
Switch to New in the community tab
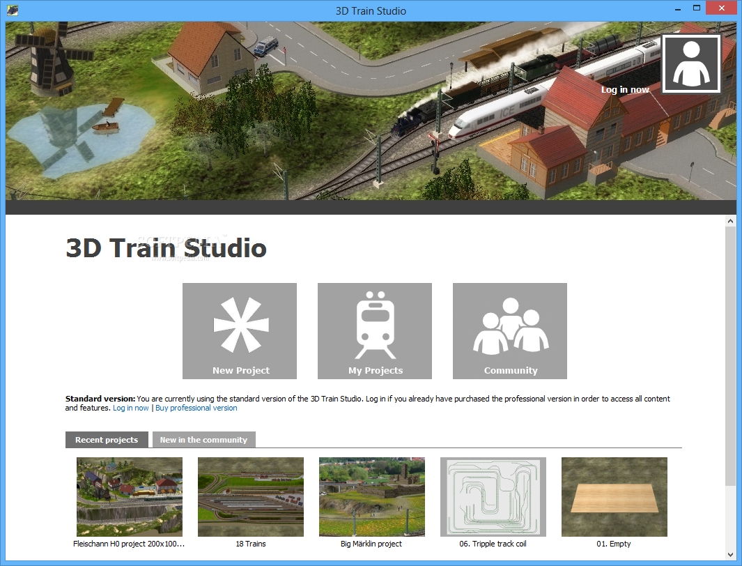203,440
